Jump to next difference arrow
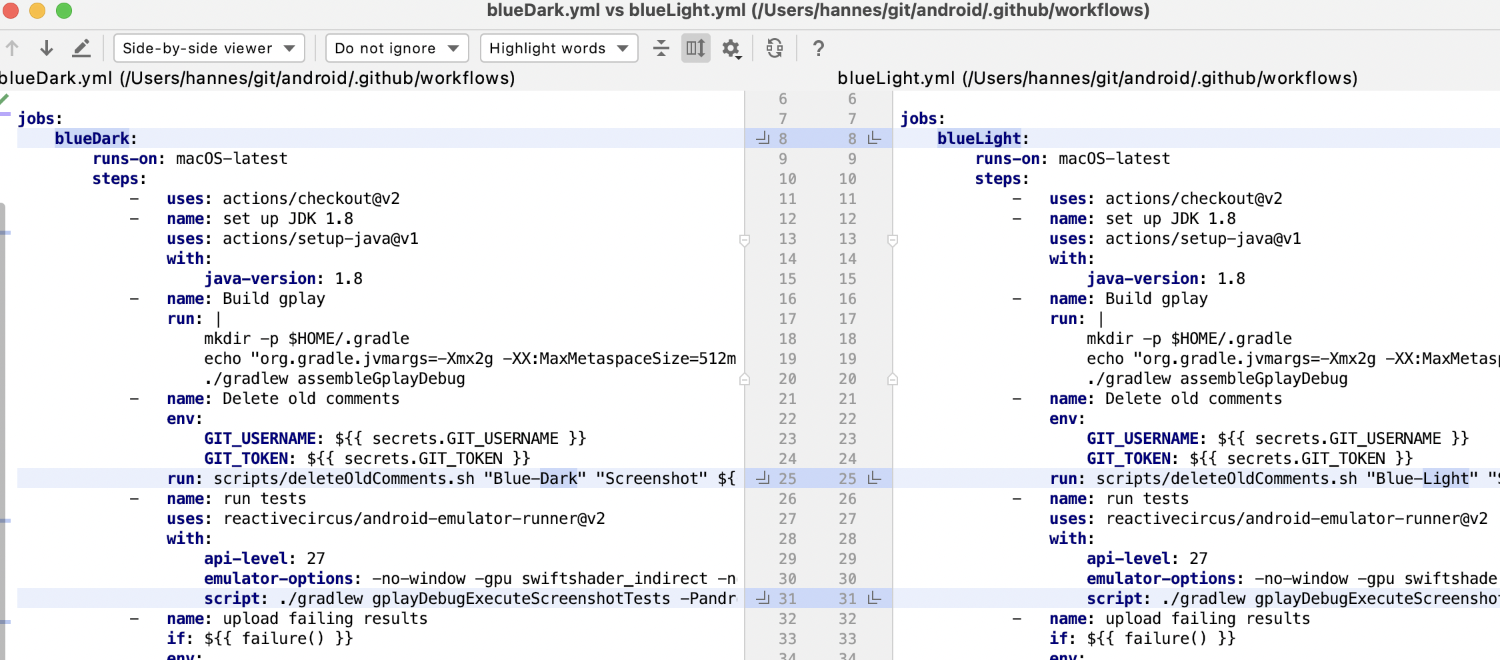1500x660 pixels. (47, 48)
